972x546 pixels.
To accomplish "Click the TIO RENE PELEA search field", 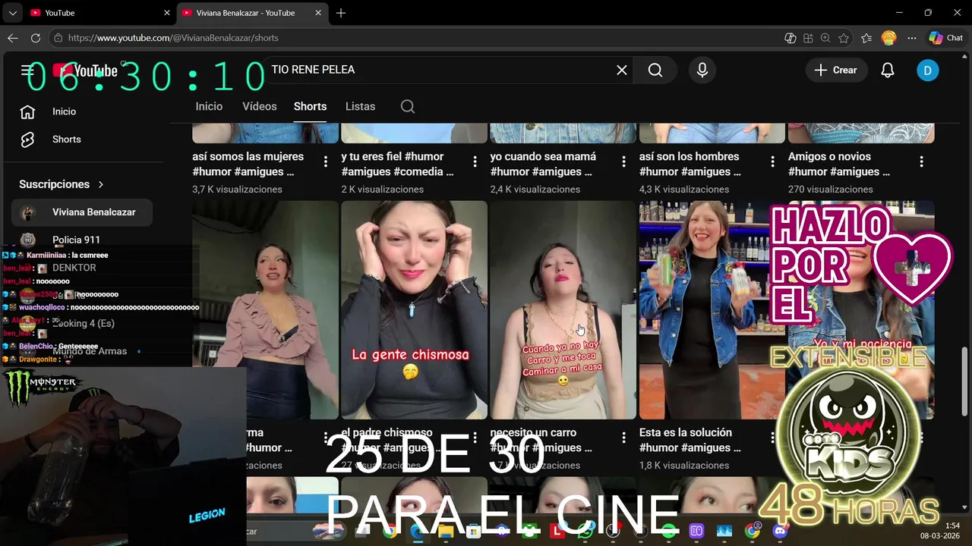I will point(440,70).
